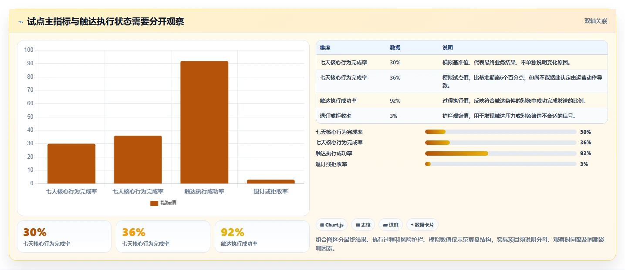Click the footer note starting 组合图区分最终结果
This screenshot has width=625, height=270.
coord(459,244)
